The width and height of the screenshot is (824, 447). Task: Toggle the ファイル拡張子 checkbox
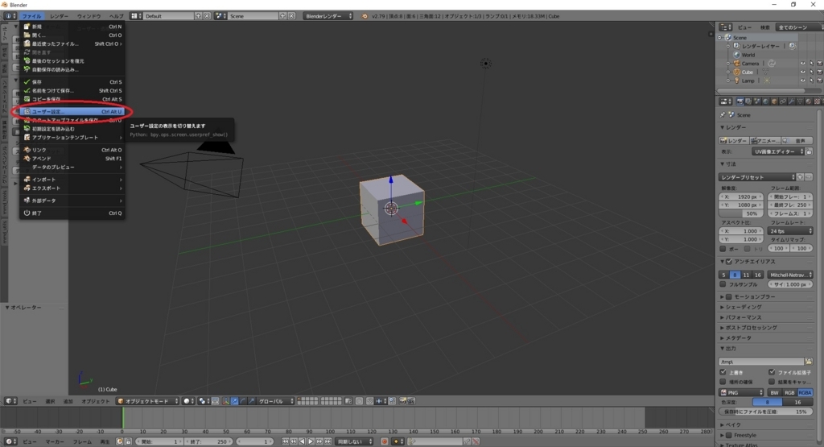772,372
